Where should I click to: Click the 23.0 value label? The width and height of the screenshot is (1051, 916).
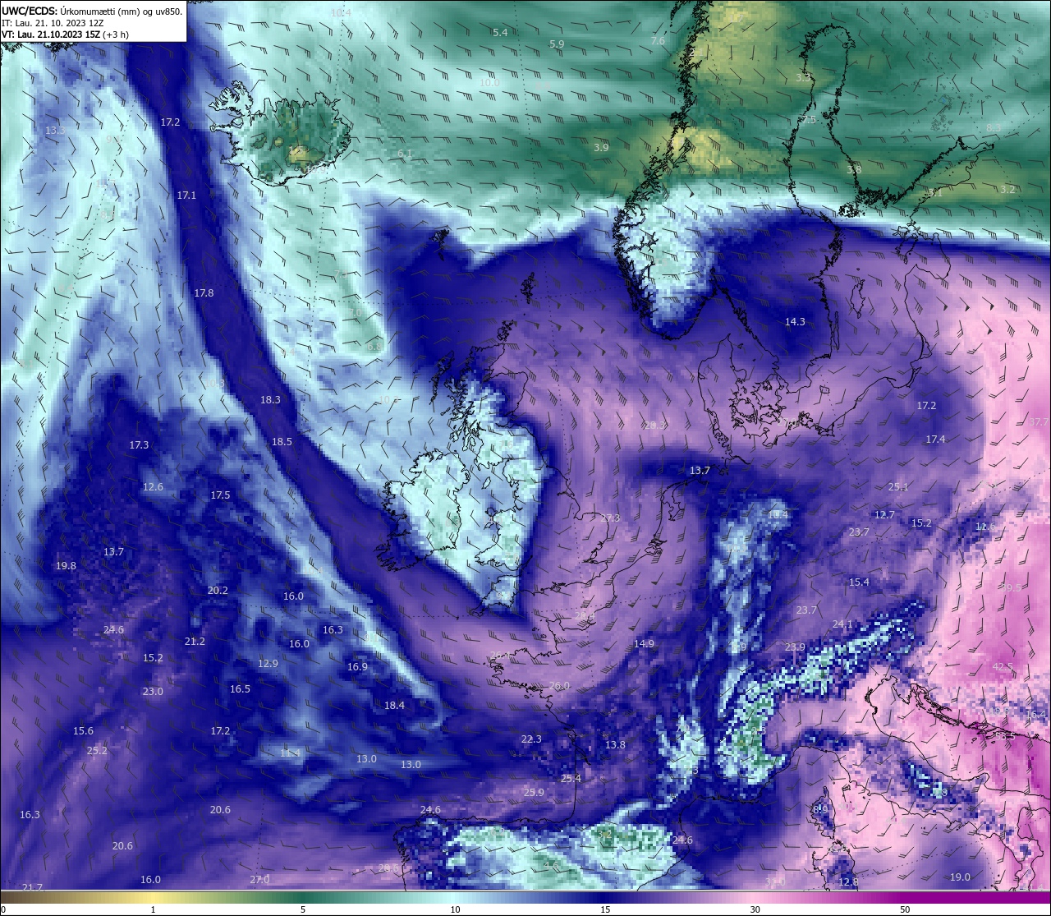pyautogui.click(x=153, y=692)
